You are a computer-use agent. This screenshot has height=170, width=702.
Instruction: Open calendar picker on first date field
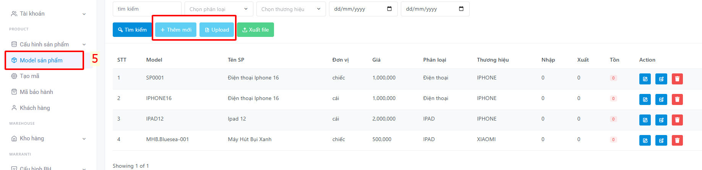389,9
